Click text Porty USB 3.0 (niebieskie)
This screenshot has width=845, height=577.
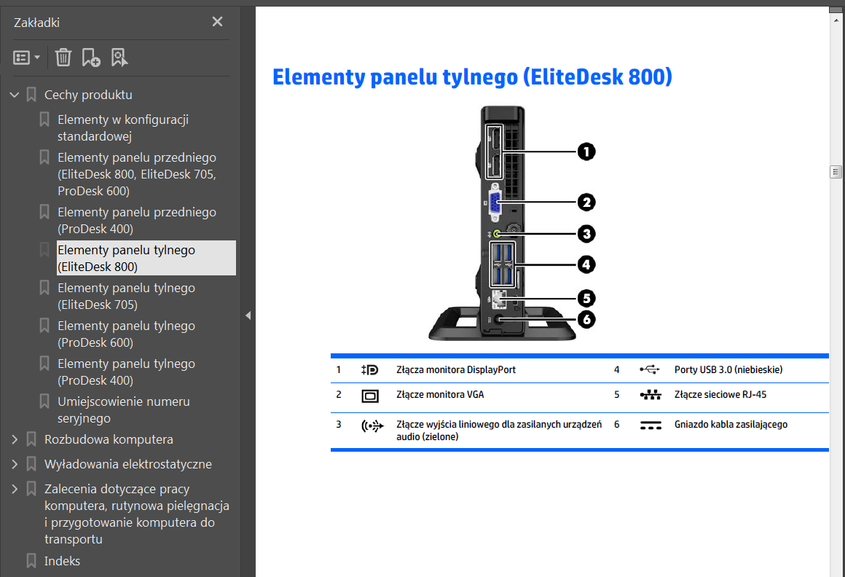coord(728,370)
